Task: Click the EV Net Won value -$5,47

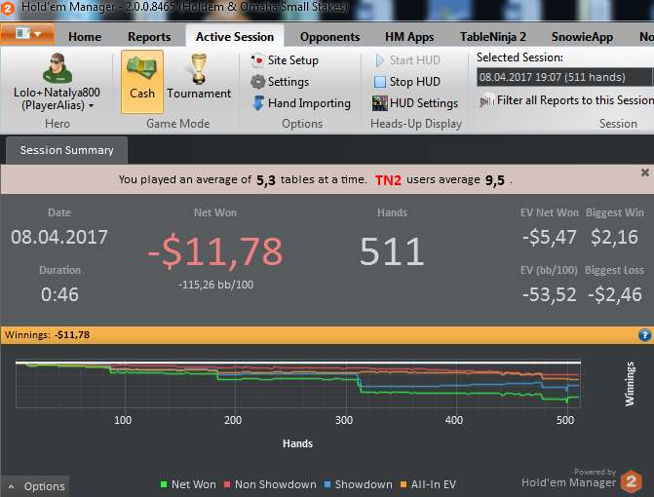Action: coord(550,237)
